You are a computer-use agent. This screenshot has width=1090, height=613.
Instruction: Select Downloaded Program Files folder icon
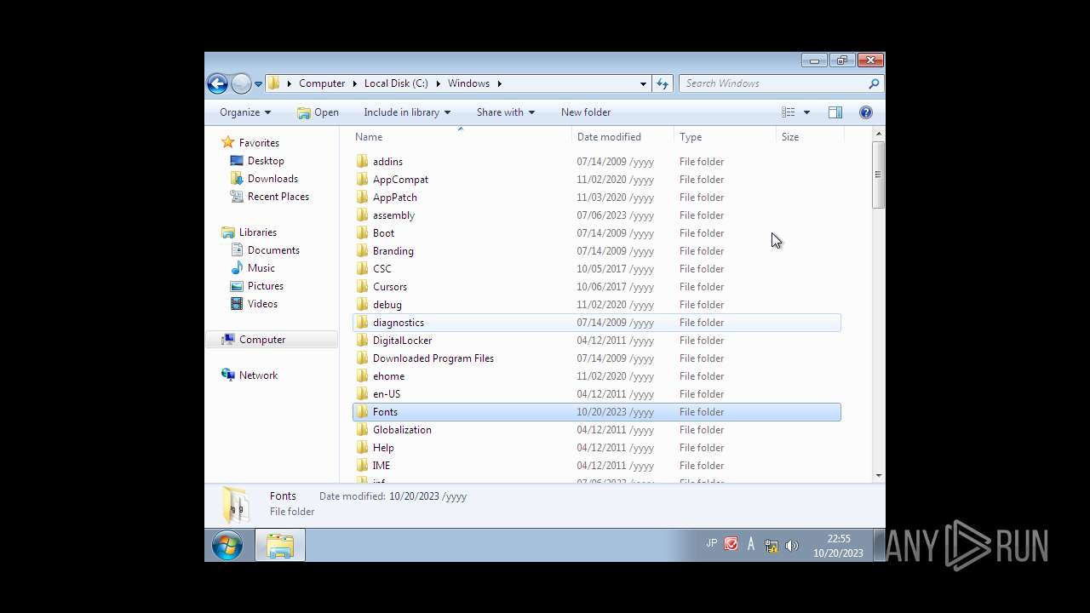[362, 358]
